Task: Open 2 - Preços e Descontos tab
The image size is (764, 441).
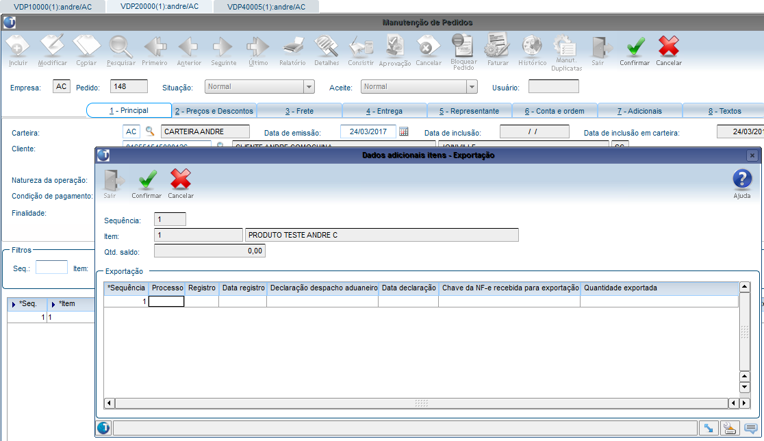Action: coord(214,111)
